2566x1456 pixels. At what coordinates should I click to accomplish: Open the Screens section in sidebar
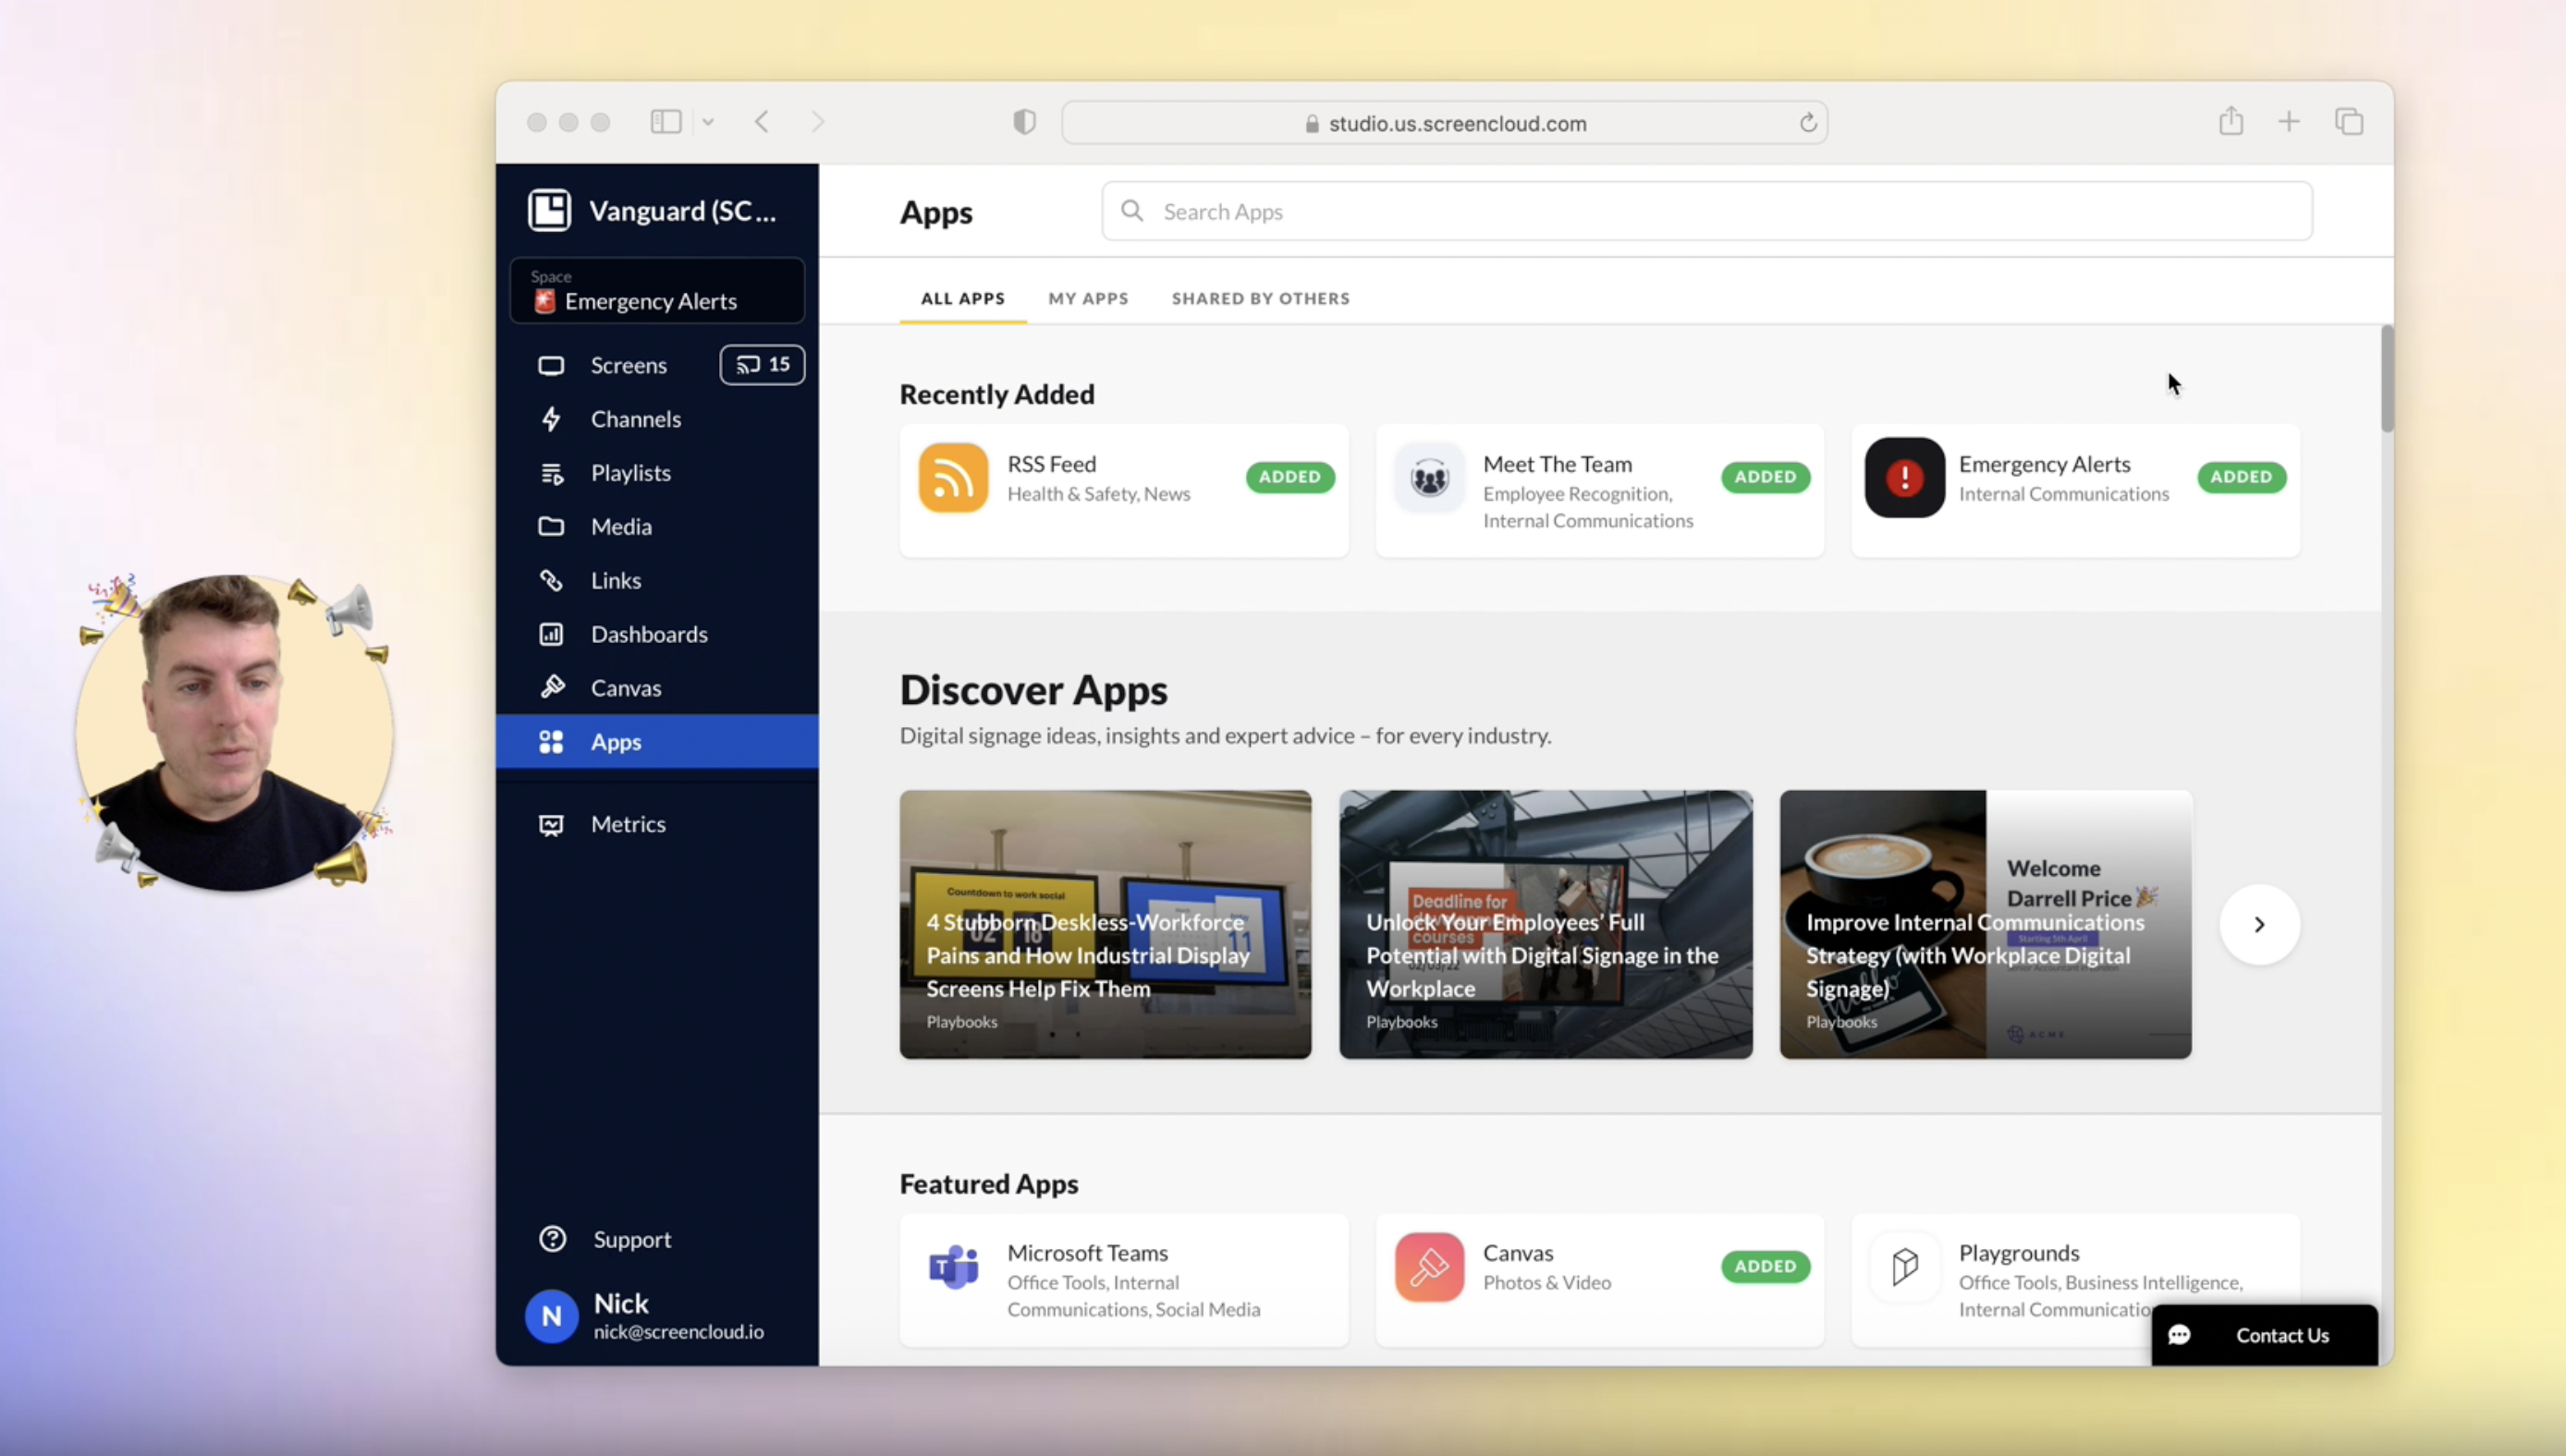(628, 365)
